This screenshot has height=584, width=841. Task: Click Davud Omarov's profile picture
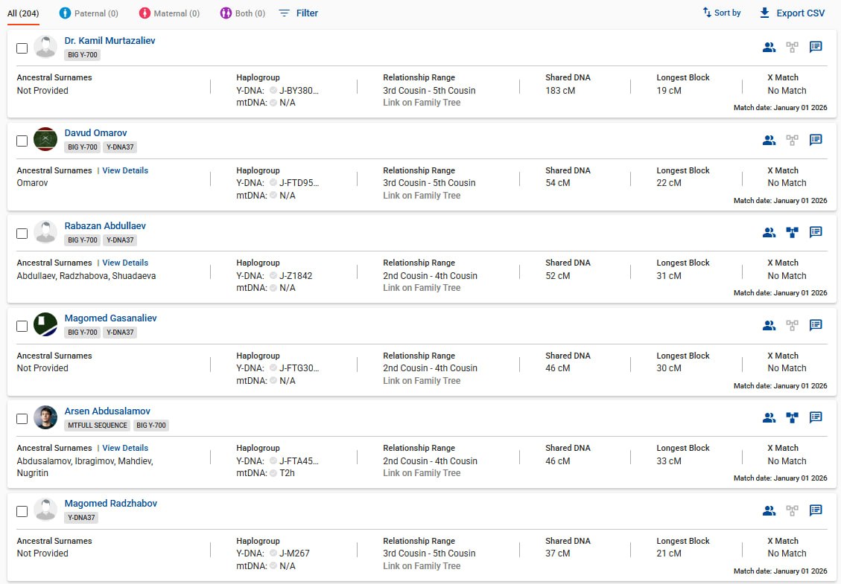point(45,139)
